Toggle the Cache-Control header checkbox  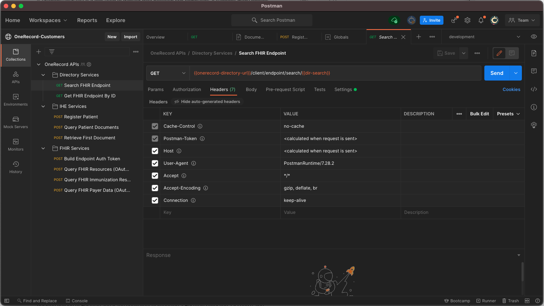pos(155,126)
